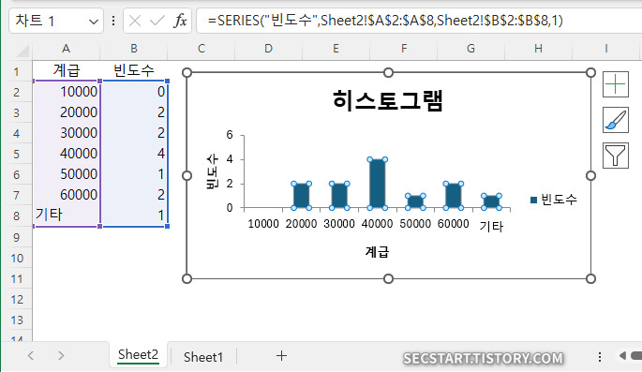The width and height of the screenshot is (642, 372).
Task: Click cell with value 40000
Action: [66, 154]
